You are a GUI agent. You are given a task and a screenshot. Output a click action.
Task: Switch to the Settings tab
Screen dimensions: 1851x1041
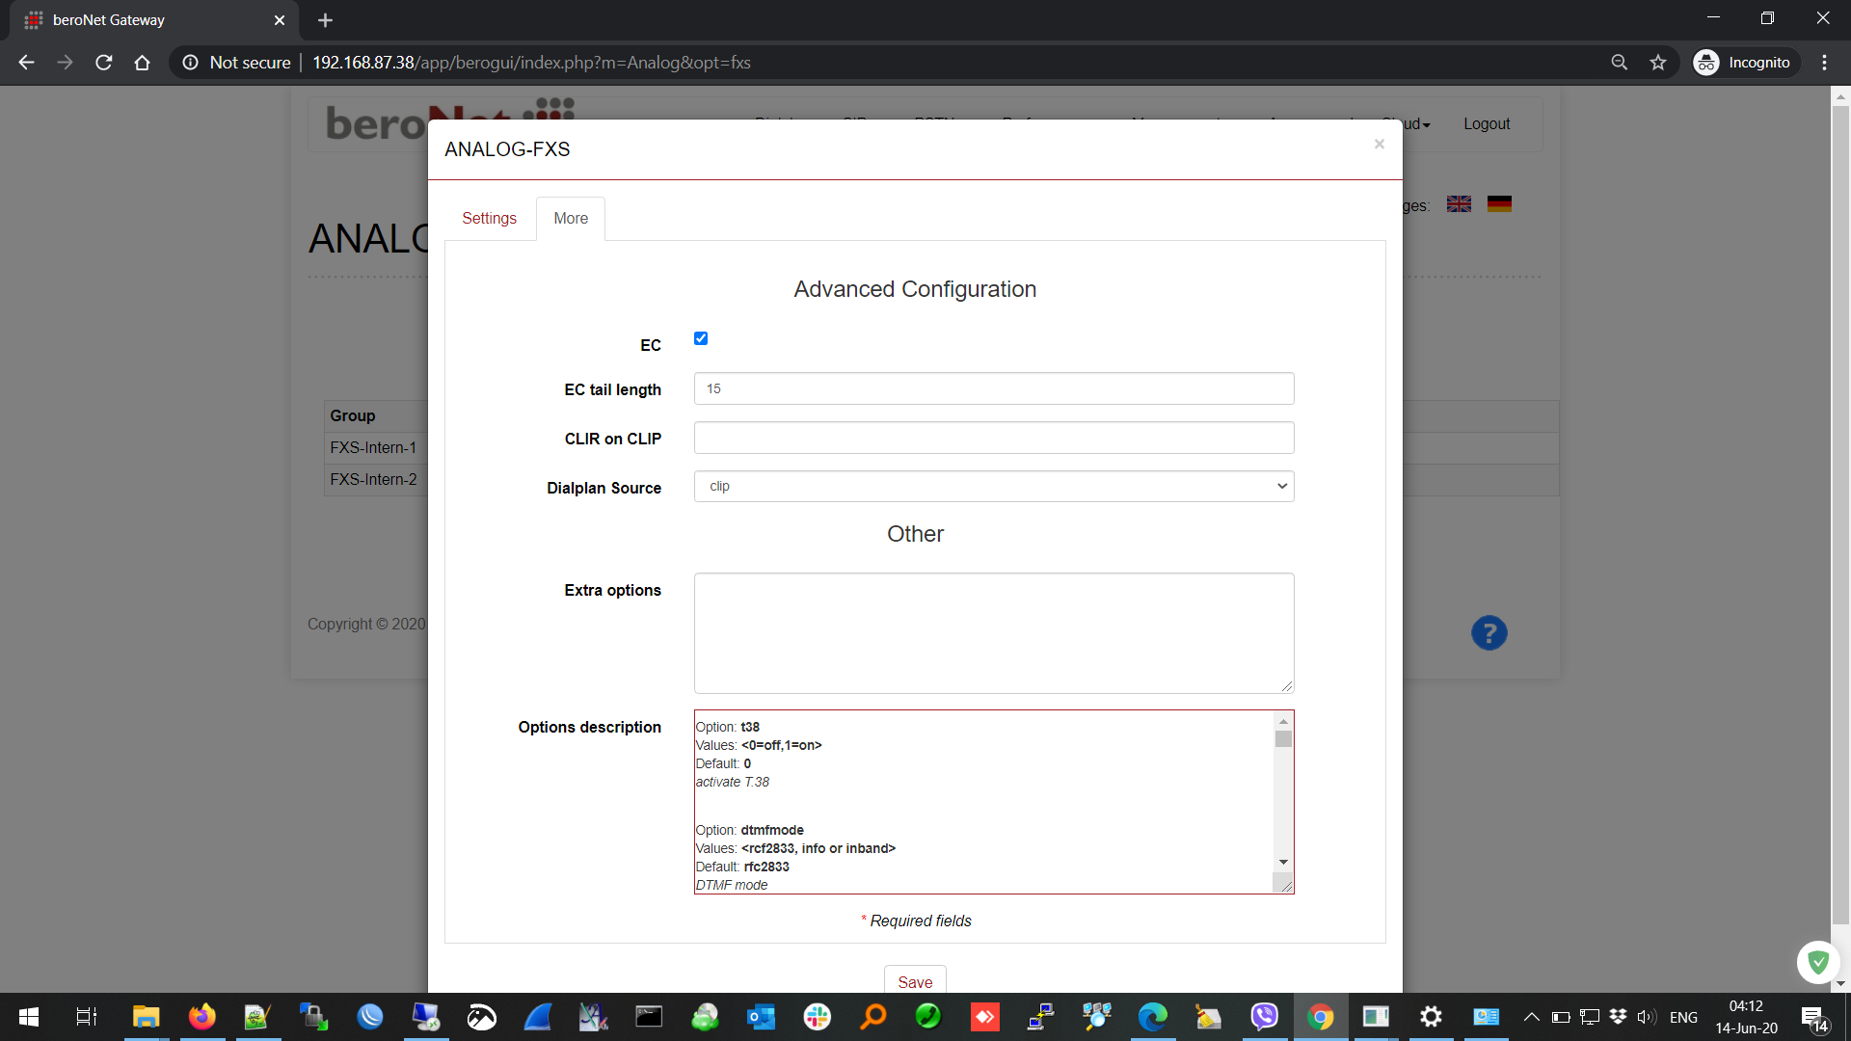[x=489, y=219]
